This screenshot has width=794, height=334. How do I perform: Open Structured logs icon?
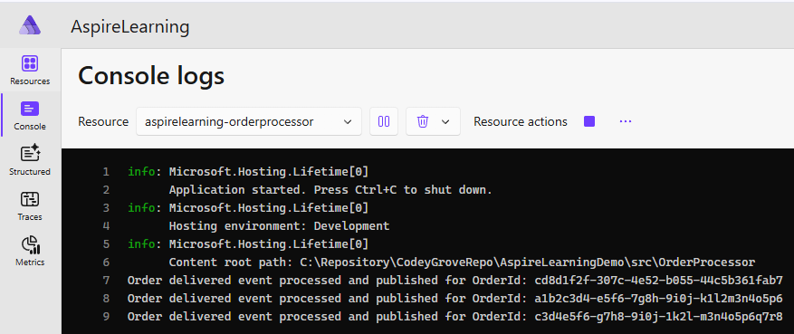[x=30, y=154]
